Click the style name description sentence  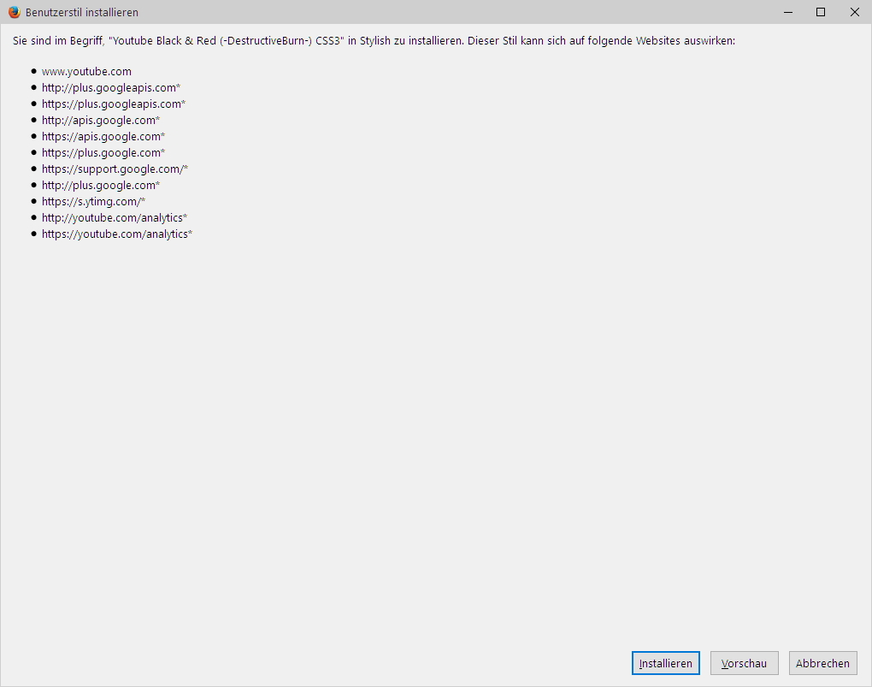[x=374, y=41]
